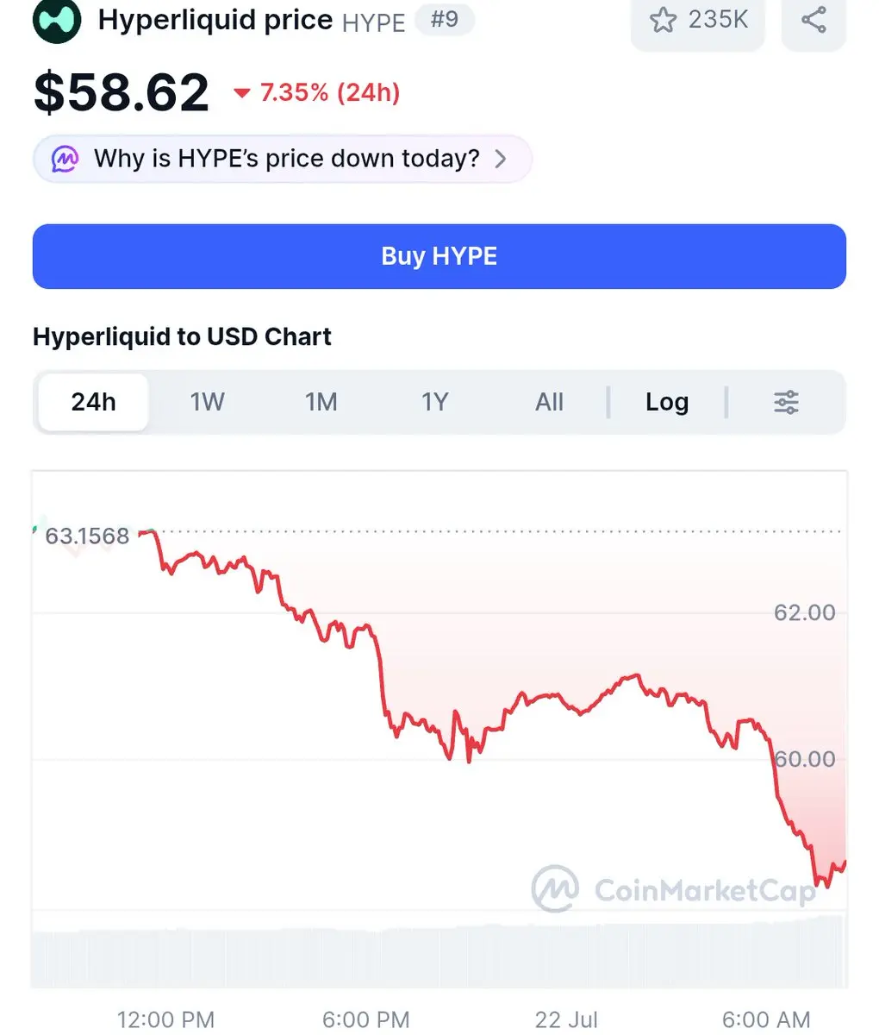
Task: Click the volume bars below the chart
Action: coord(439,953)
